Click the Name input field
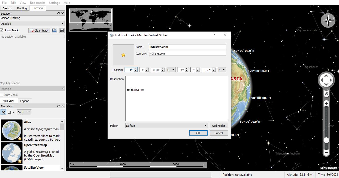Image resolution: width=339 pixels, height=178 pixels. (x=187, y=47)
